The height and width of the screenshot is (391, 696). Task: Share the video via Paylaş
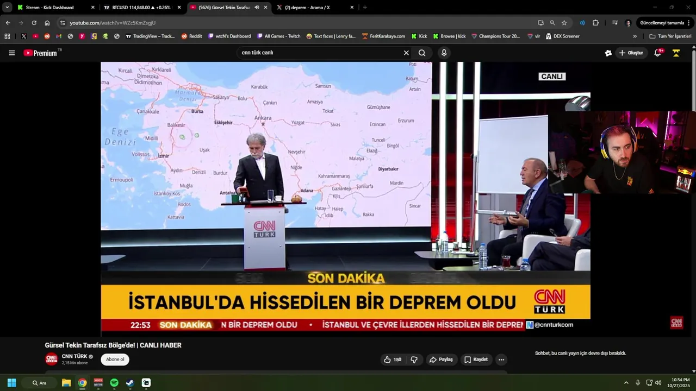(x=441, y=360)
